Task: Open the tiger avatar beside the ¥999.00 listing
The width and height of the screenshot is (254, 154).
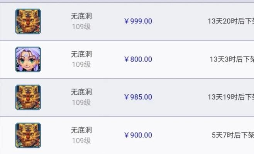Action: (x=28, y=22)
